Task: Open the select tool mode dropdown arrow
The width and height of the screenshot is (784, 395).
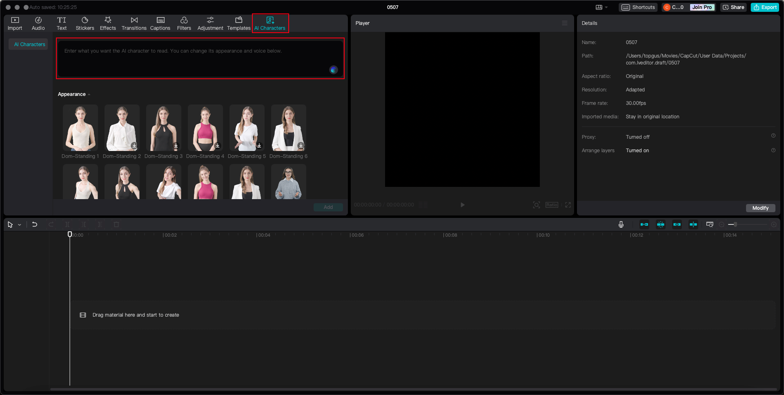Action: (20, 225)
